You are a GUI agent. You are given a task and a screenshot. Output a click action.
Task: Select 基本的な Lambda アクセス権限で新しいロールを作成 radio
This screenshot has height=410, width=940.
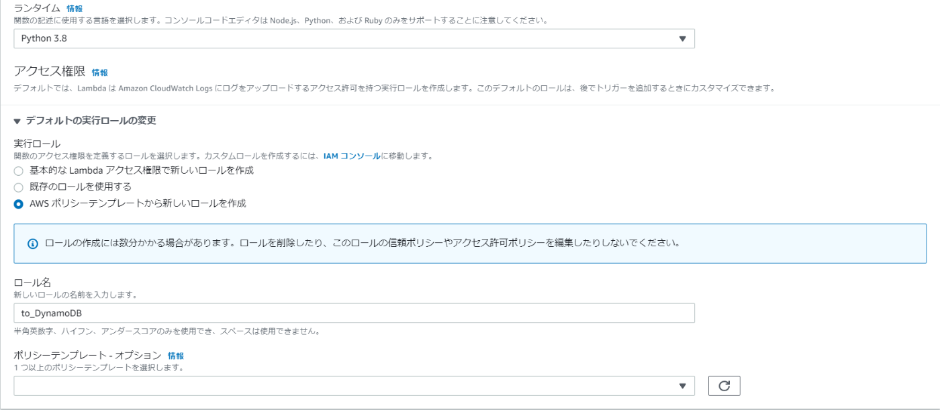tap(19, 171)
